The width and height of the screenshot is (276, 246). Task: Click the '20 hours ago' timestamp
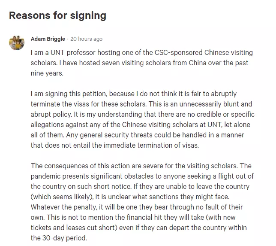click(x=86, y=39)
